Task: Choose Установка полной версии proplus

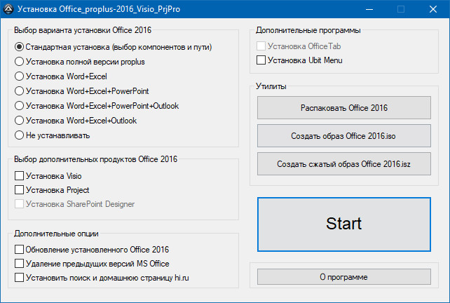Action: click(19, 62)
